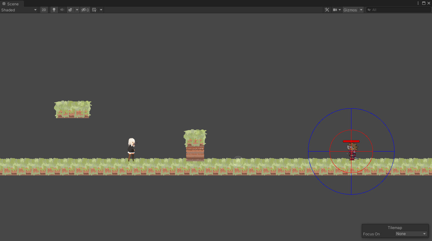Toggle Gizmos display in the scene
This screenshot has width=432, height=241.
[x=350, y=10]
